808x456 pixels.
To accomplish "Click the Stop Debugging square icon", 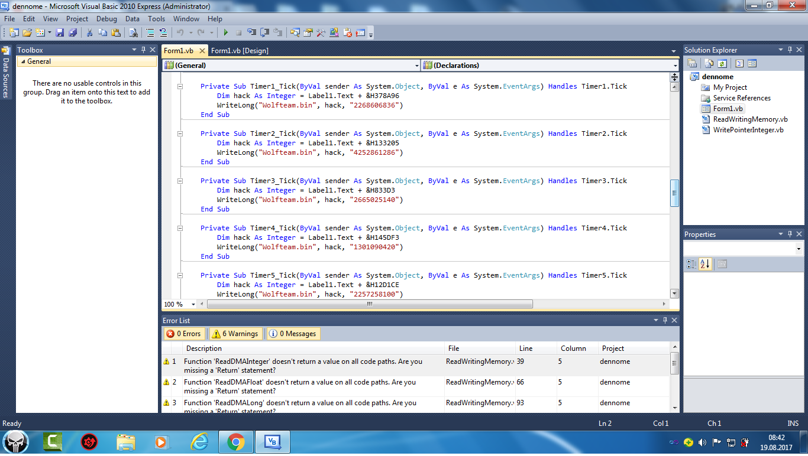I will tap(238, 32).
